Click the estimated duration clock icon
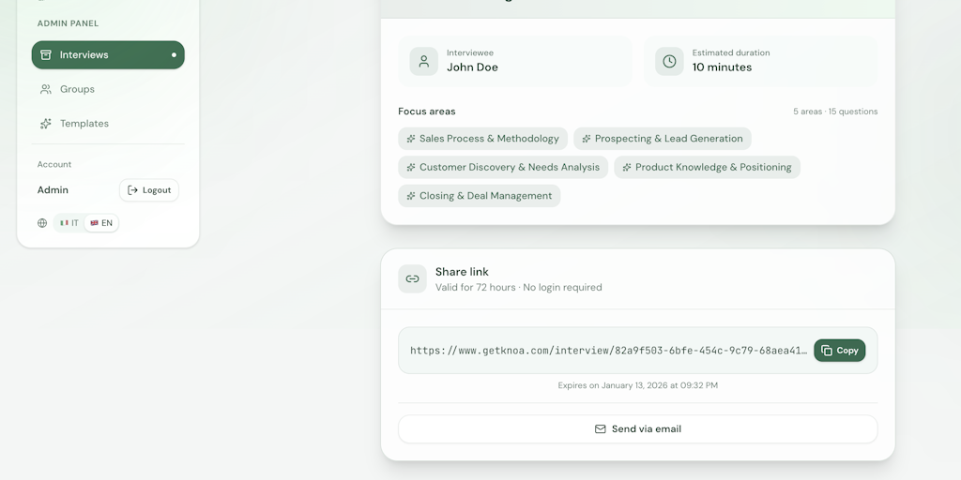This screenshot has height=480, width=961. [669, 62]
